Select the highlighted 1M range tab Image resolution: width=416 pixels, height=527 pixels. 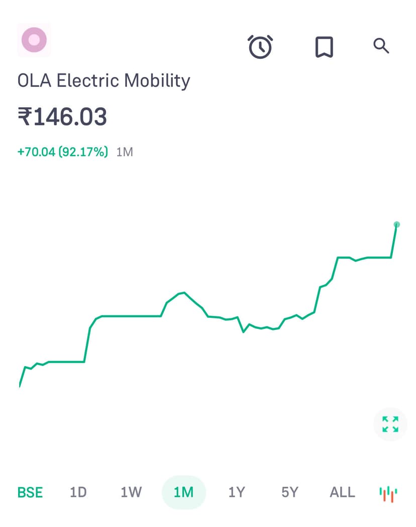pyautogui.click(x=184, y=492)
